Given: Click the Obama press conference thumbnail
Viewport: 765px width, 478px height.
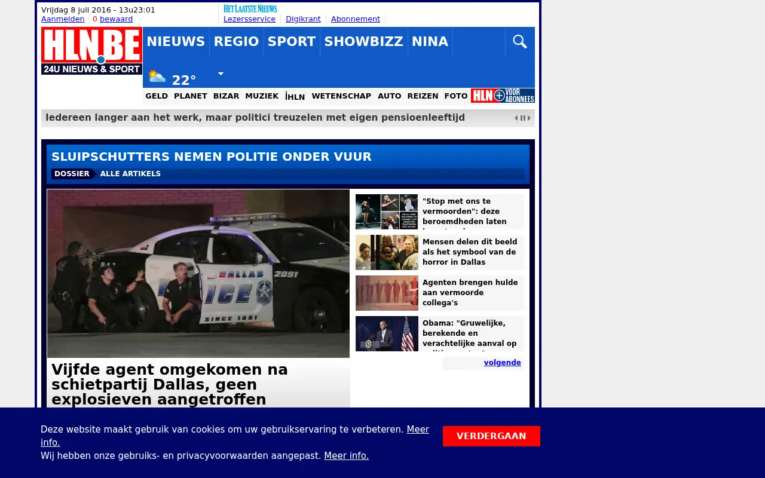Looking at the screenshot, I should pos(387,333).
